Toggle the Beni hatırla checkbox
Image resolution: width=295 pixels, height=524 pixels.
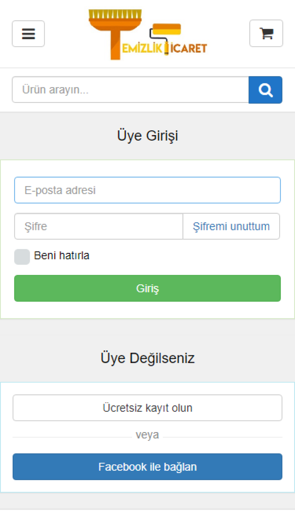click(x=22, y=257)
